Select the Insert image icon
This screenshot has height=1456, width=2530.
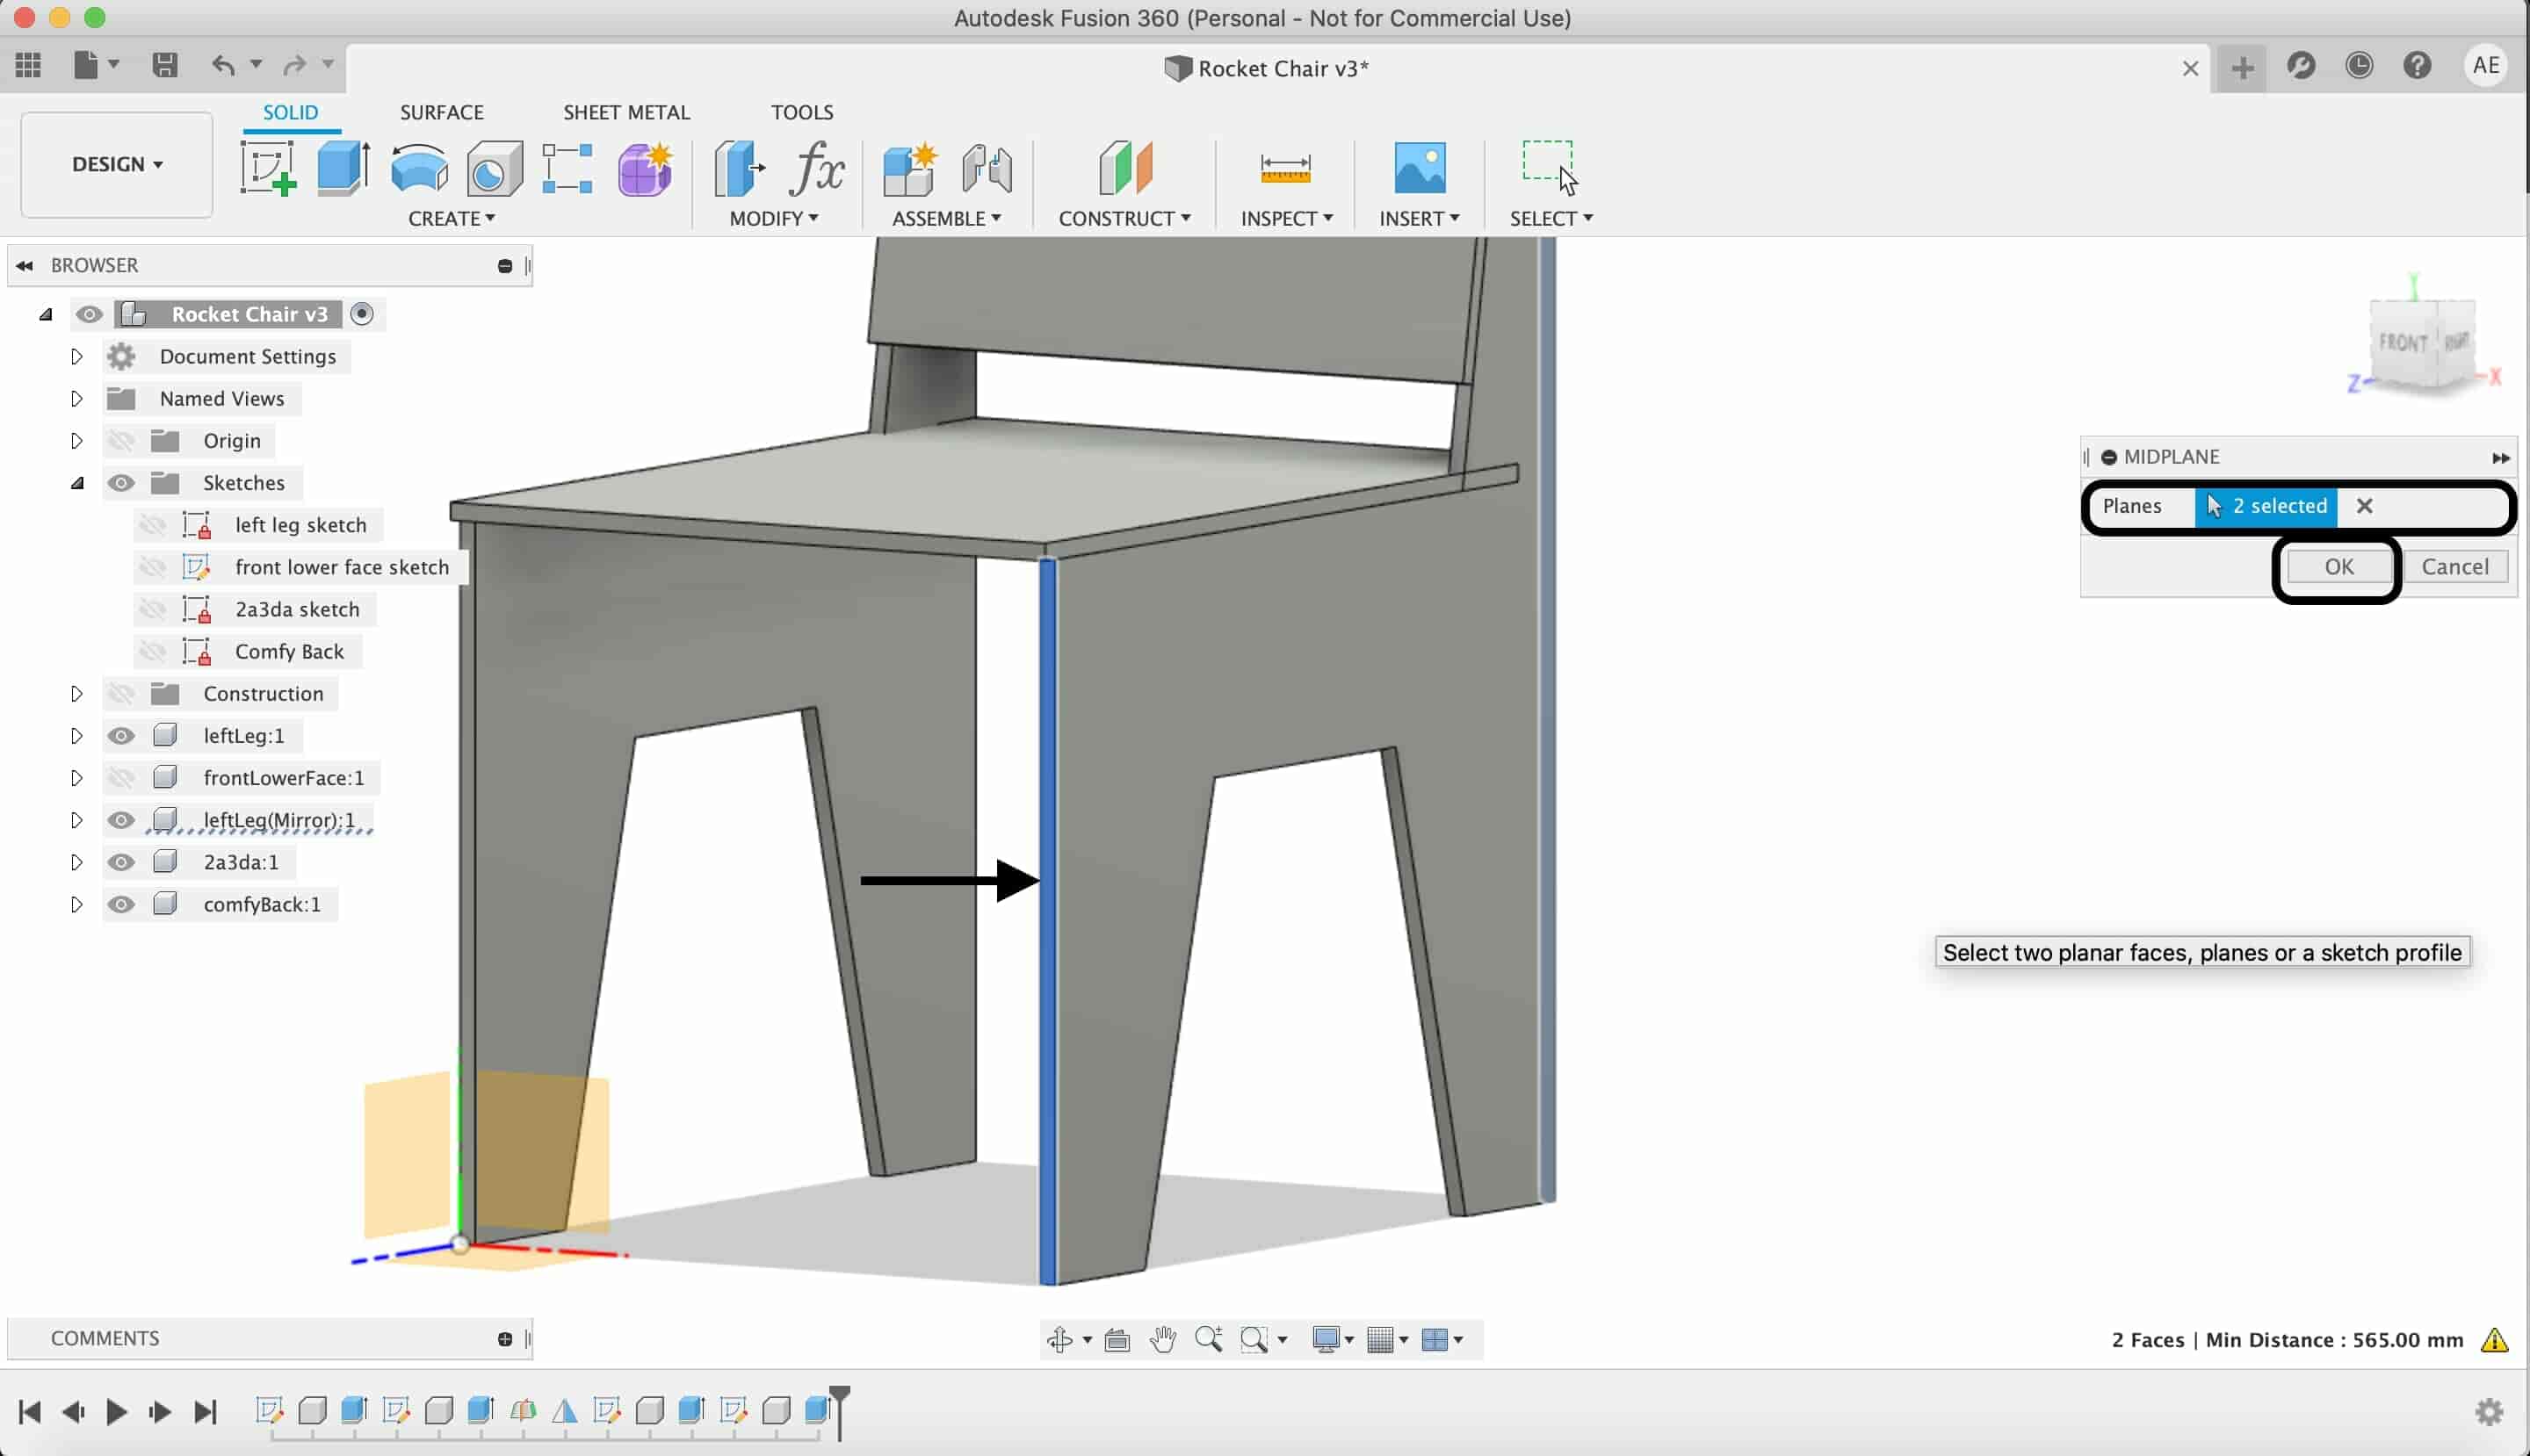tap(1420, 168)
